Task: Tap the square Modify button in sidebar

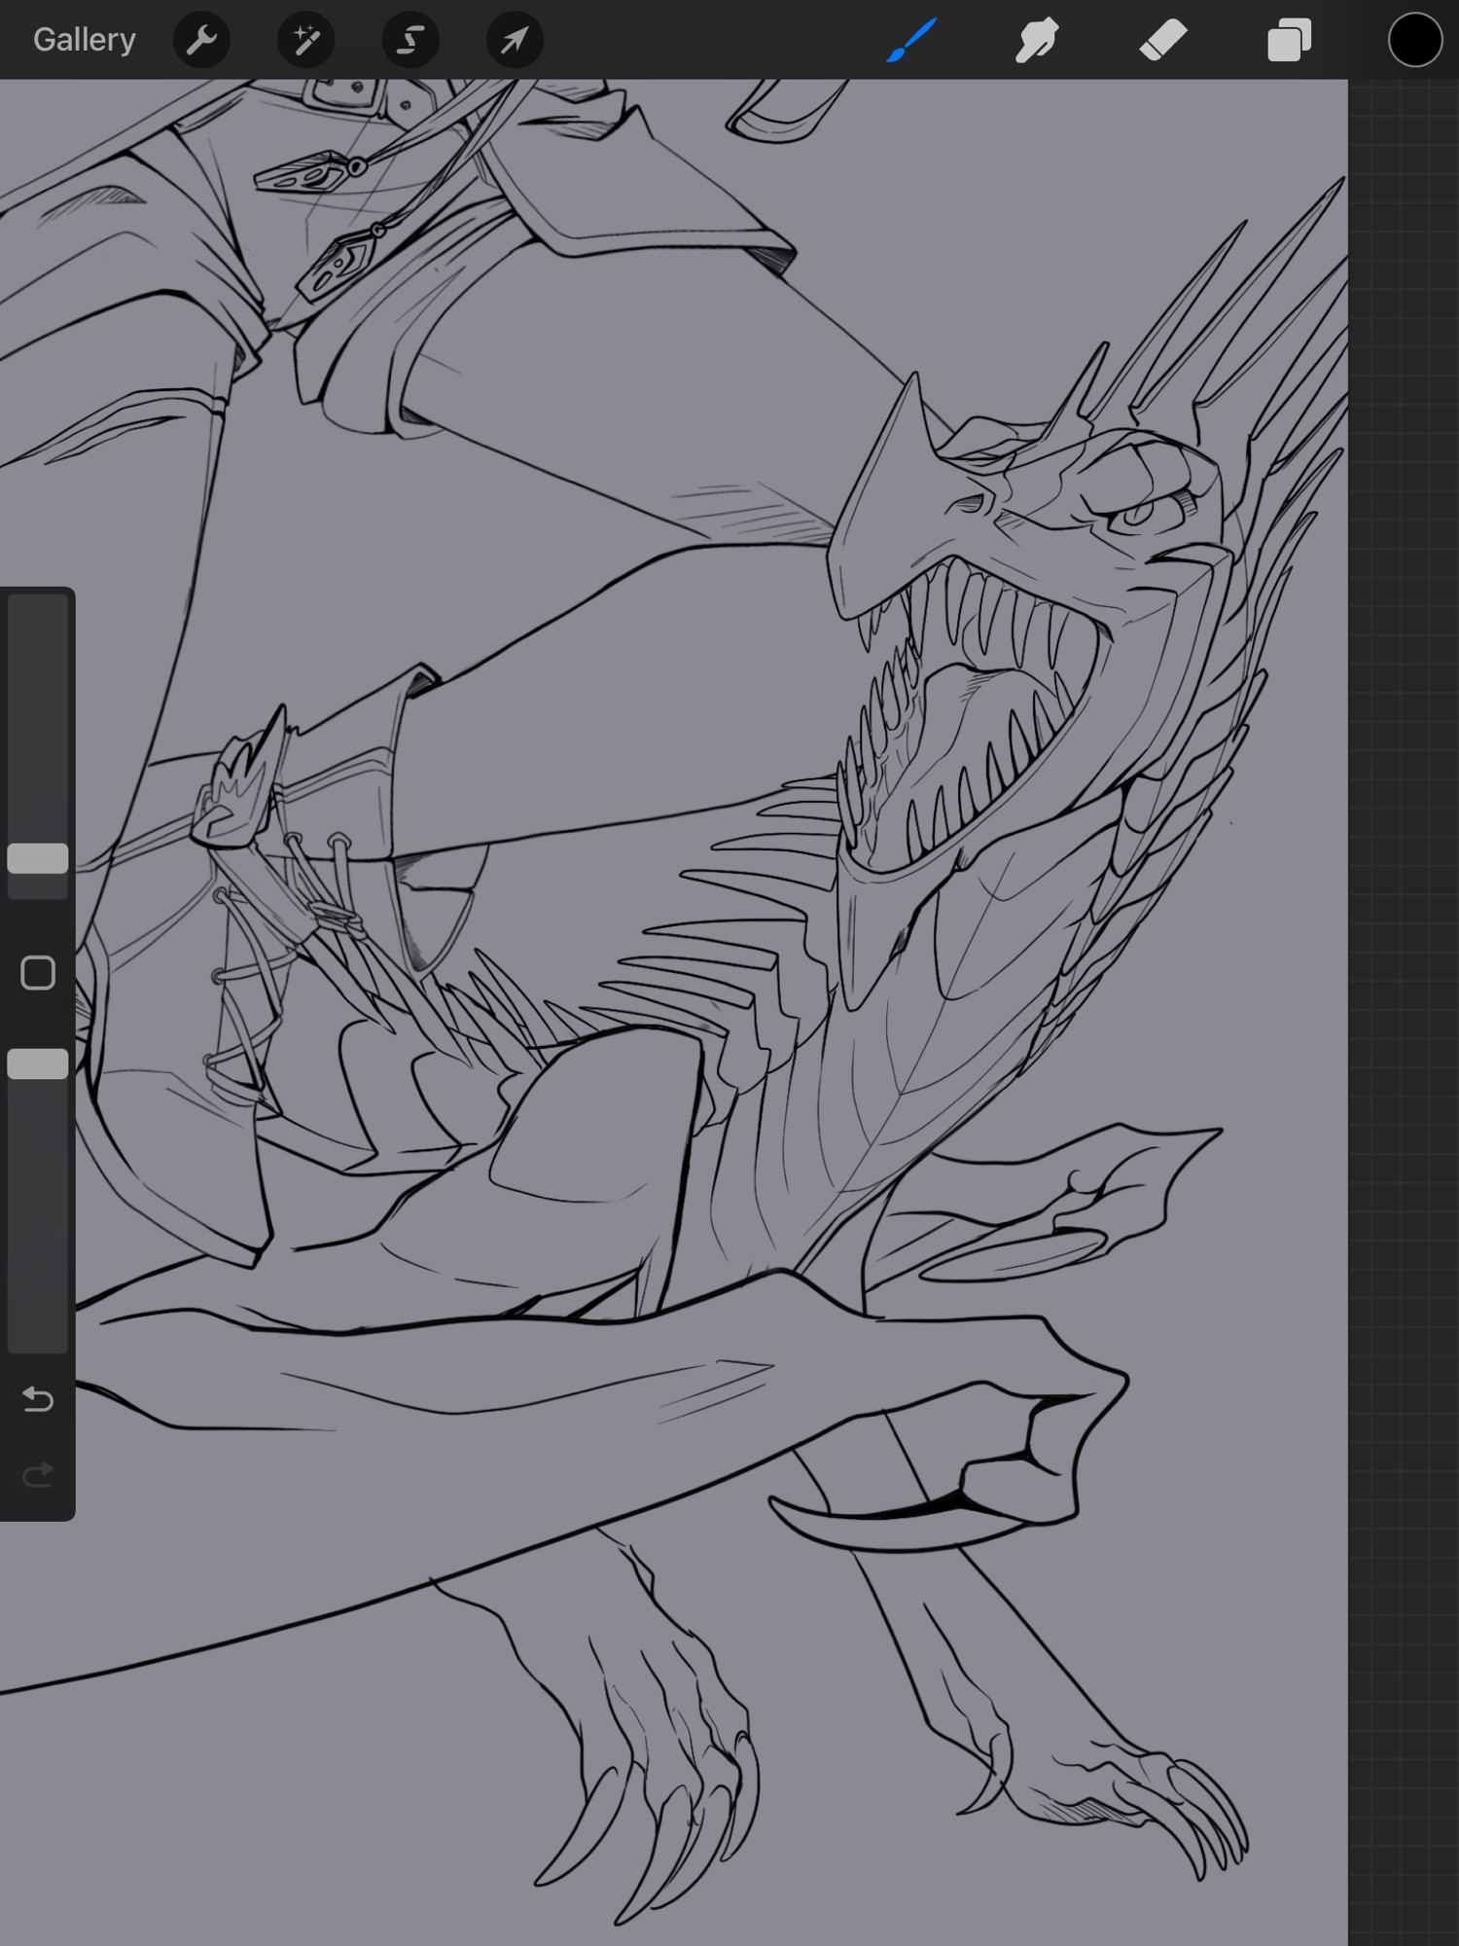Action: pyautogui.click(x=38, y=972)
